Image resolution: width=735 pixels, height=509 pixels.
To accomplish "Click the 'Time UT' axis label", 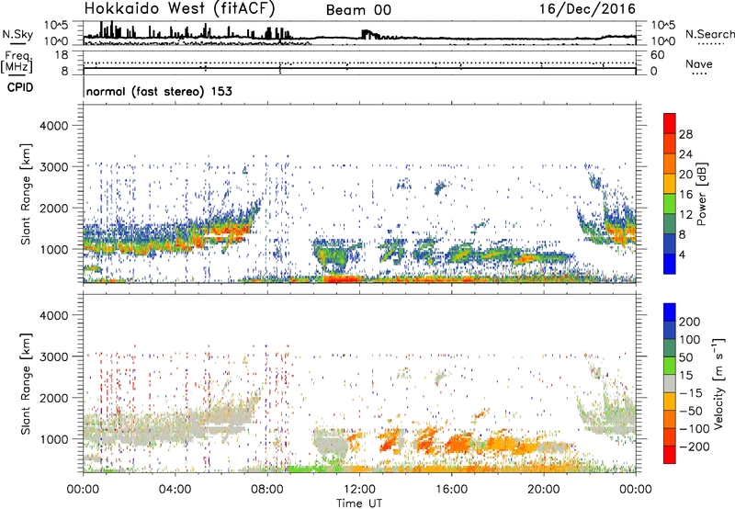I will pyautogui.click(x=359, y=503).
